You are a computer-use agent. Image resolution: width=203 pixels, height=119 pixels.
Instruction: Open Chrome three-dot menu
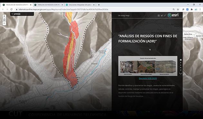tap(200, 9)
